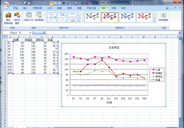The image size is (184, 128).
Task: Click the formula bar input field
Action: click(112, 33)
